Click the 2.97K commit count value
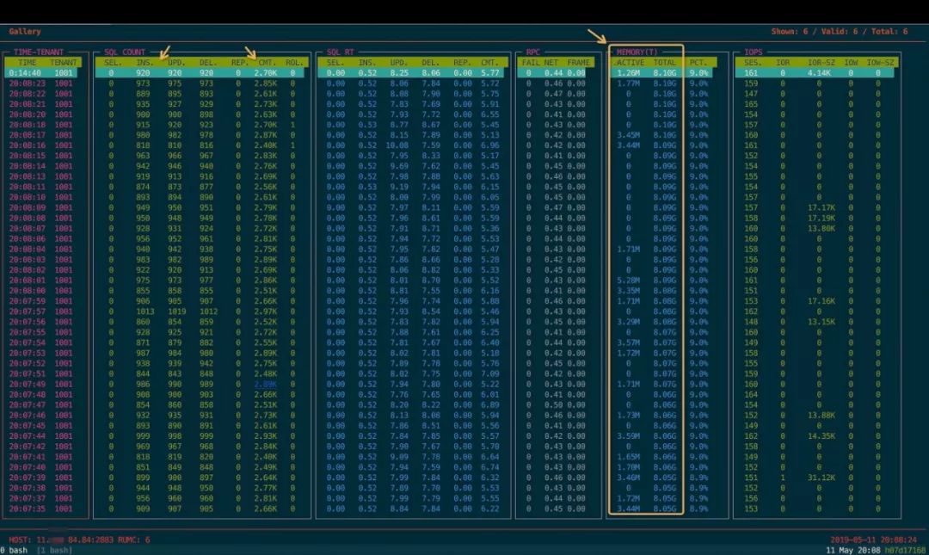The height and width of the screenshot is (555, 929). tap(266, 311)
